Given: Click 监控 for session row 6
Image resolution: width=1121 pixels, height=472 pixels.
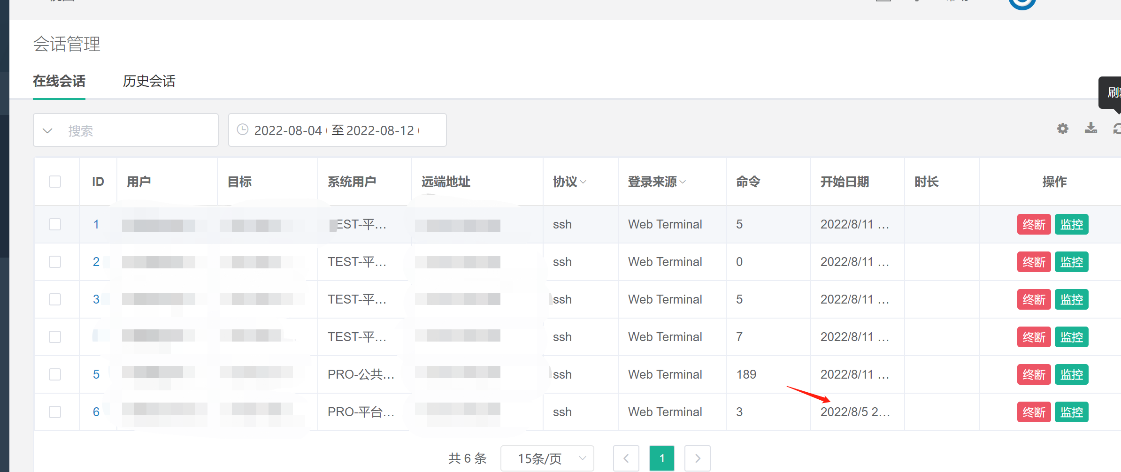Looking at the screenshot, I should tap(1071, 412).
